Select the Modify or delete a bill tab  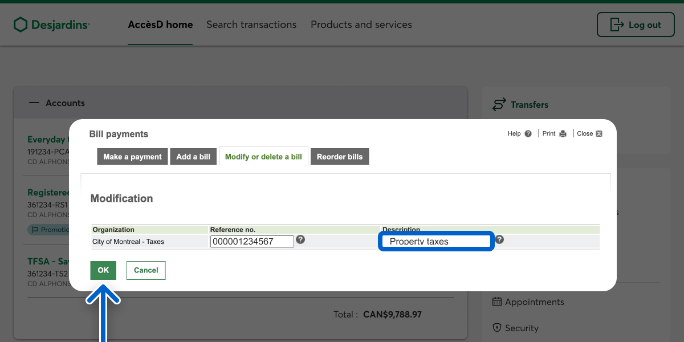coord(263,157)
